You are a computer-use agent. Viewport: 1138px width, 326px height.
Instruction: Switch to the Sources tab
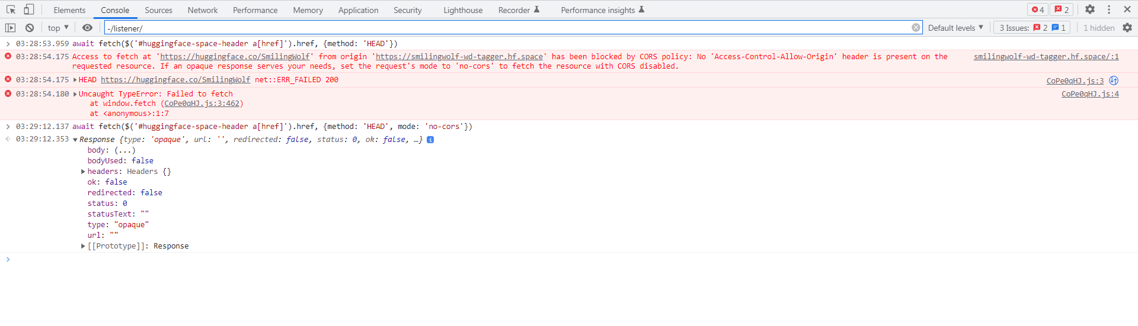158,10
